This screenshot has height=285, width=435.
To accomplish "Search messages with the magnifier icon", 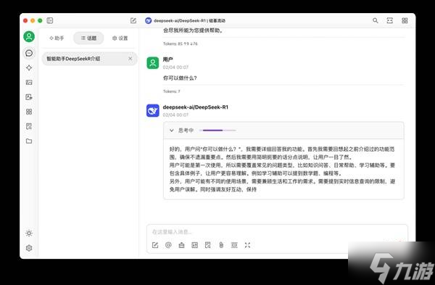I will pyautogui.click(x=376, y=20).
